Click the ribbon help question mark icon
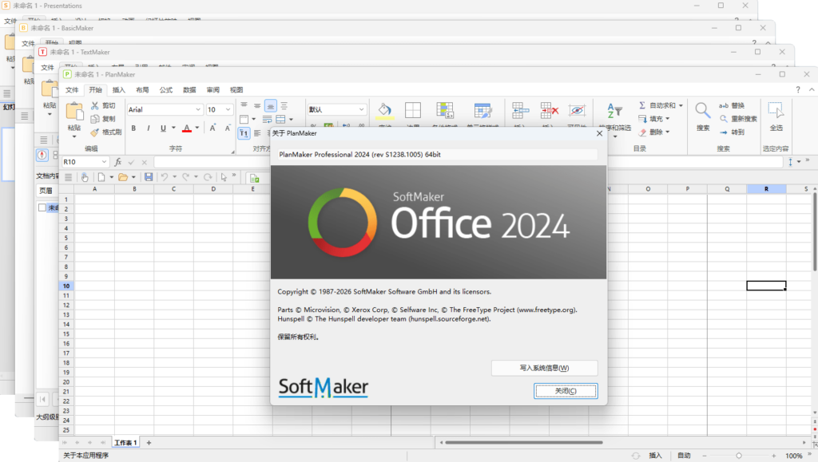This screenshot has height=462, width=818. pos(798,89)
